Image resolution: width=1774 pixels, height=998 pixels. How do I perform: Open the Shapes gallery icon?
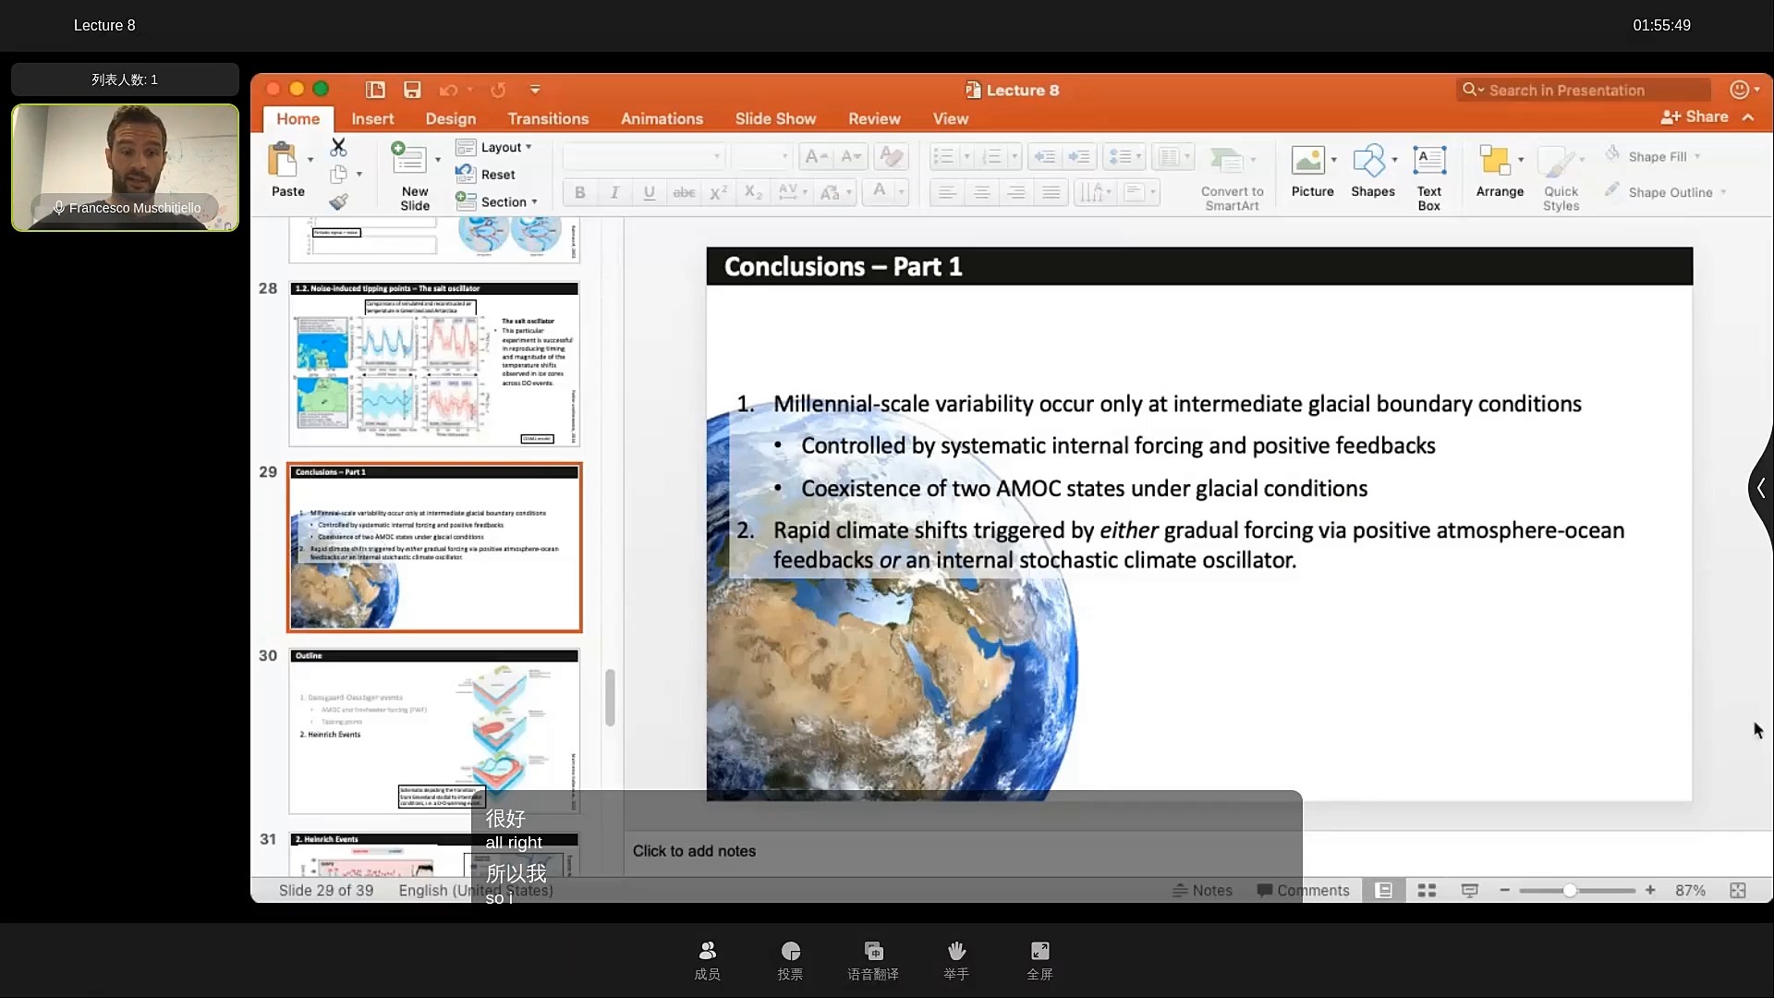1369,160
